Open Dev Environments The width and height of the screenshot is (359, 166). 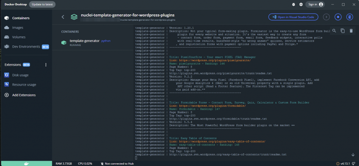(26, 46)
